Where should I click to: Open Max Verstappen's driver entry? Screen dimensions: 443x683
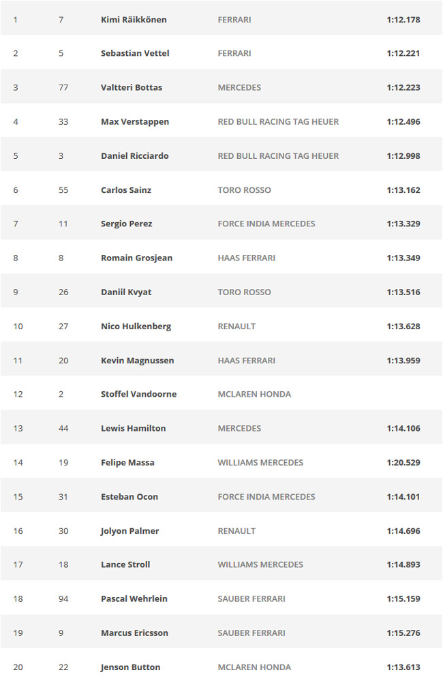pos(135,122)
